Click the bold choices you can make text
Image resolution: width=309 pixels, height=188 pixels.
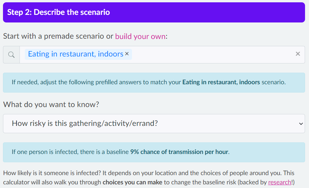[132, 182]
